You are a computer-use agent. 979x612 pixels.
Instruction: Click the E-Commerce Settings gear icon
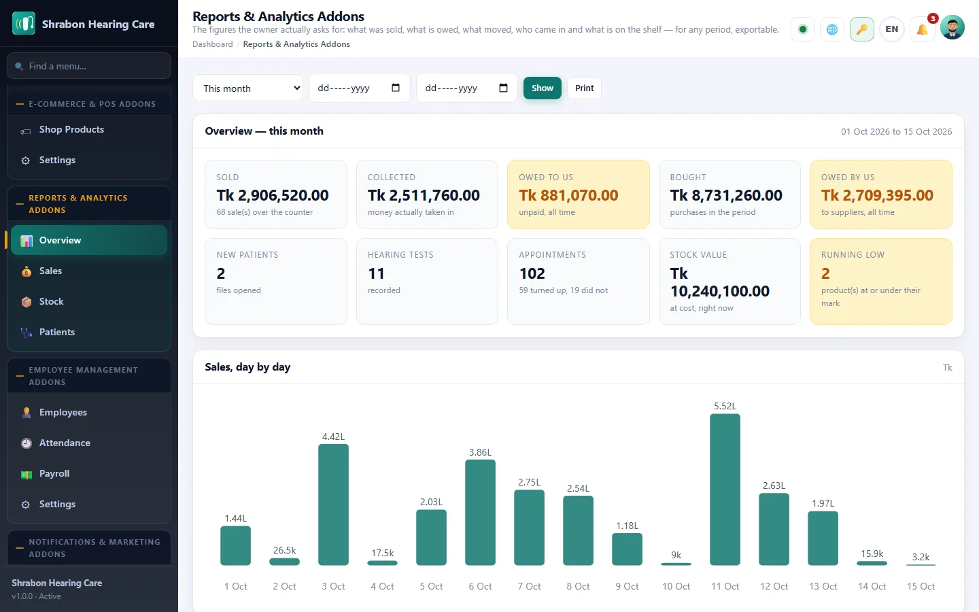pyautogui.click(x=26, y=160)
